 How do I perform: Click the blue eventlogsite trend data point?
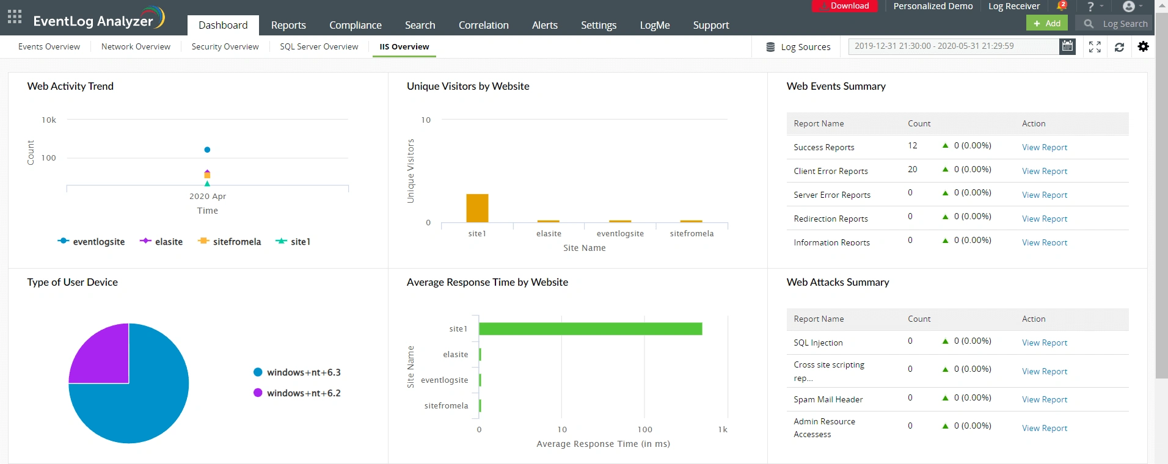tap(207, 150)
